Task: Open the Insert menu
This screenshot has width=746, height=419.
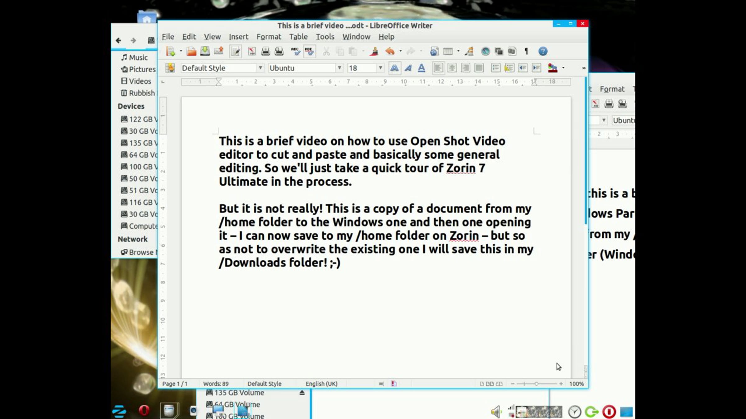Action: click(x=238, y=37)
